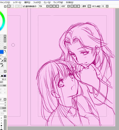Click the zoom-in button in the toolbar
The width and height of the screenshot is (119, 130).
point(54,6)
